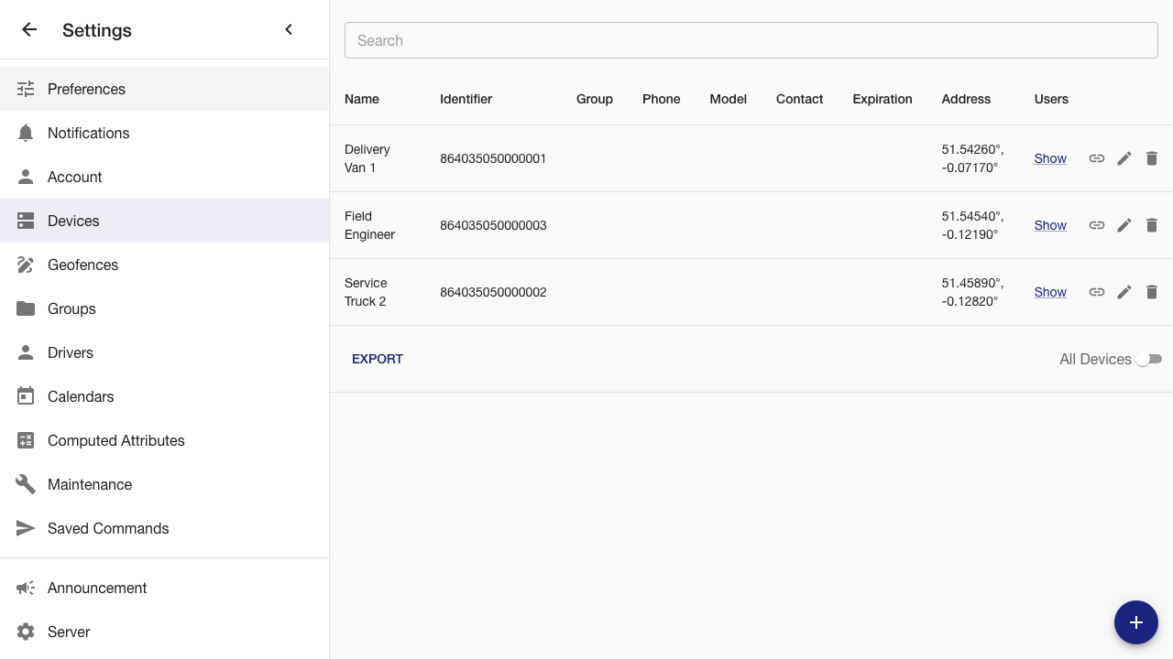1173x659 pixels.
Task: Click the Drivers person icon
Action: [x=26, y=352]
